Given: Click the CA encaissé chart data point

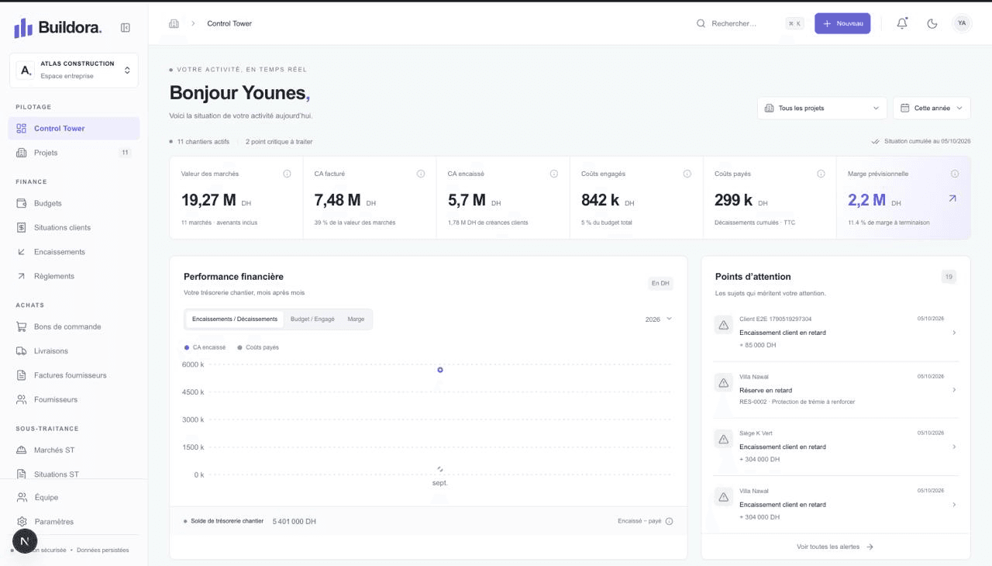Looking at the screenshot, I should 440,370.
